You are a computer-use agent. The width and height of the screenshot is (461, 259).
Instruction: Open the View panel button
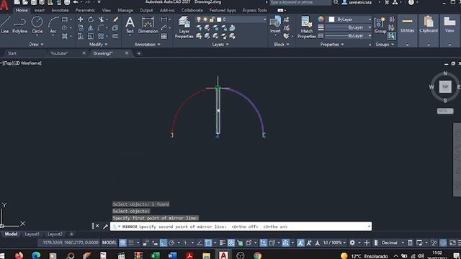[x=449, y=30]
